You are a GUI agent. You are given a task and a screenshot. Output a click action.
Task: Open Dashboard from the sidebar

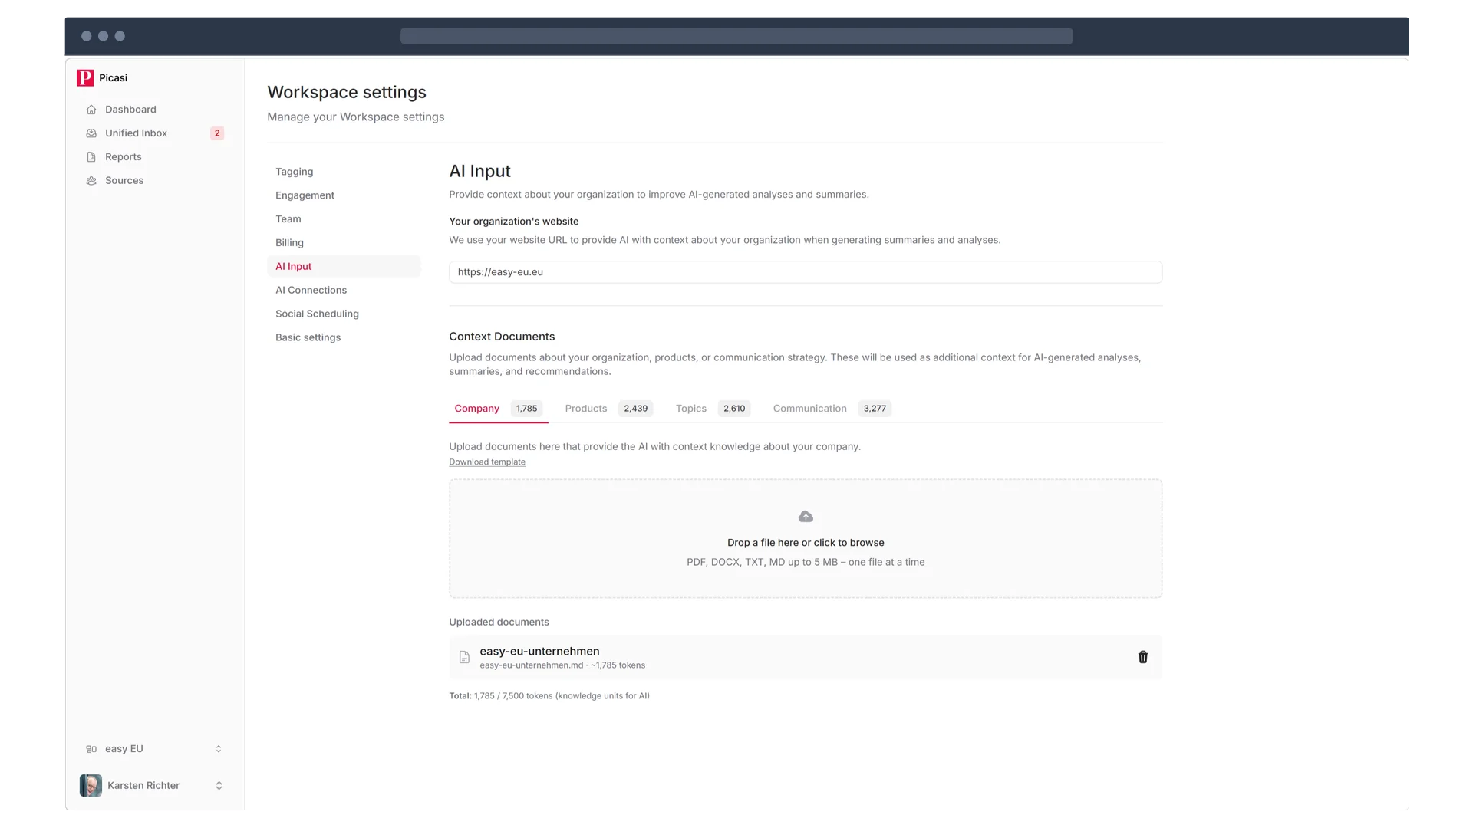pyautogui.click(x=130, y=110)
